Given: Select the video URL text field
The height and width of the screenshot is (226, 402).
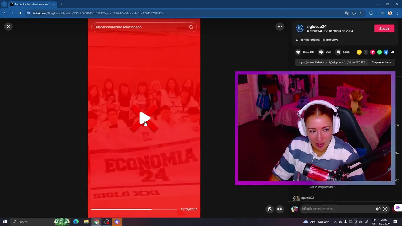Looking at the screenshot, I should click(332, 62).
